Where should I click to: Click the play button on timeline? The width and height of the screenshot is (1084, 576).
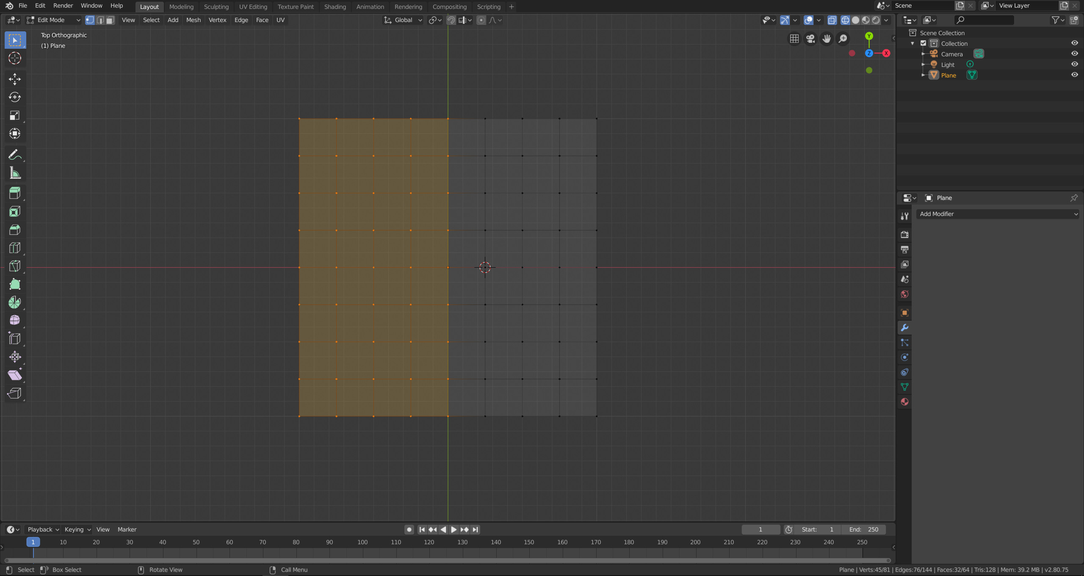click(x=452, y=529)
